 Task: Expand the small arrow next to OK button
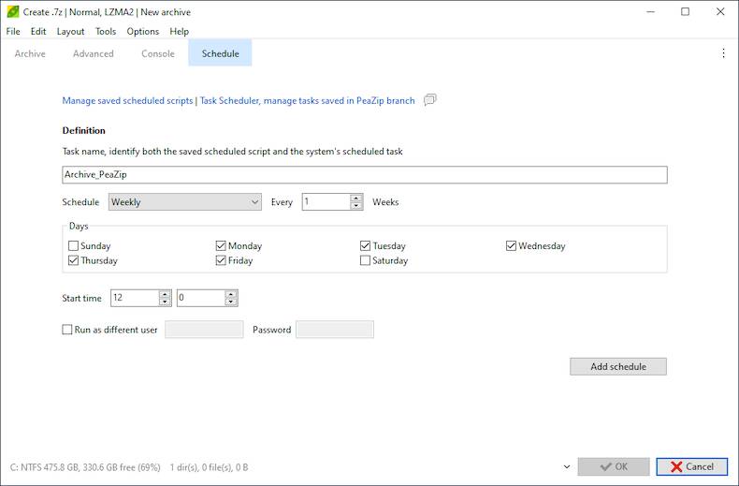point(567,466)
